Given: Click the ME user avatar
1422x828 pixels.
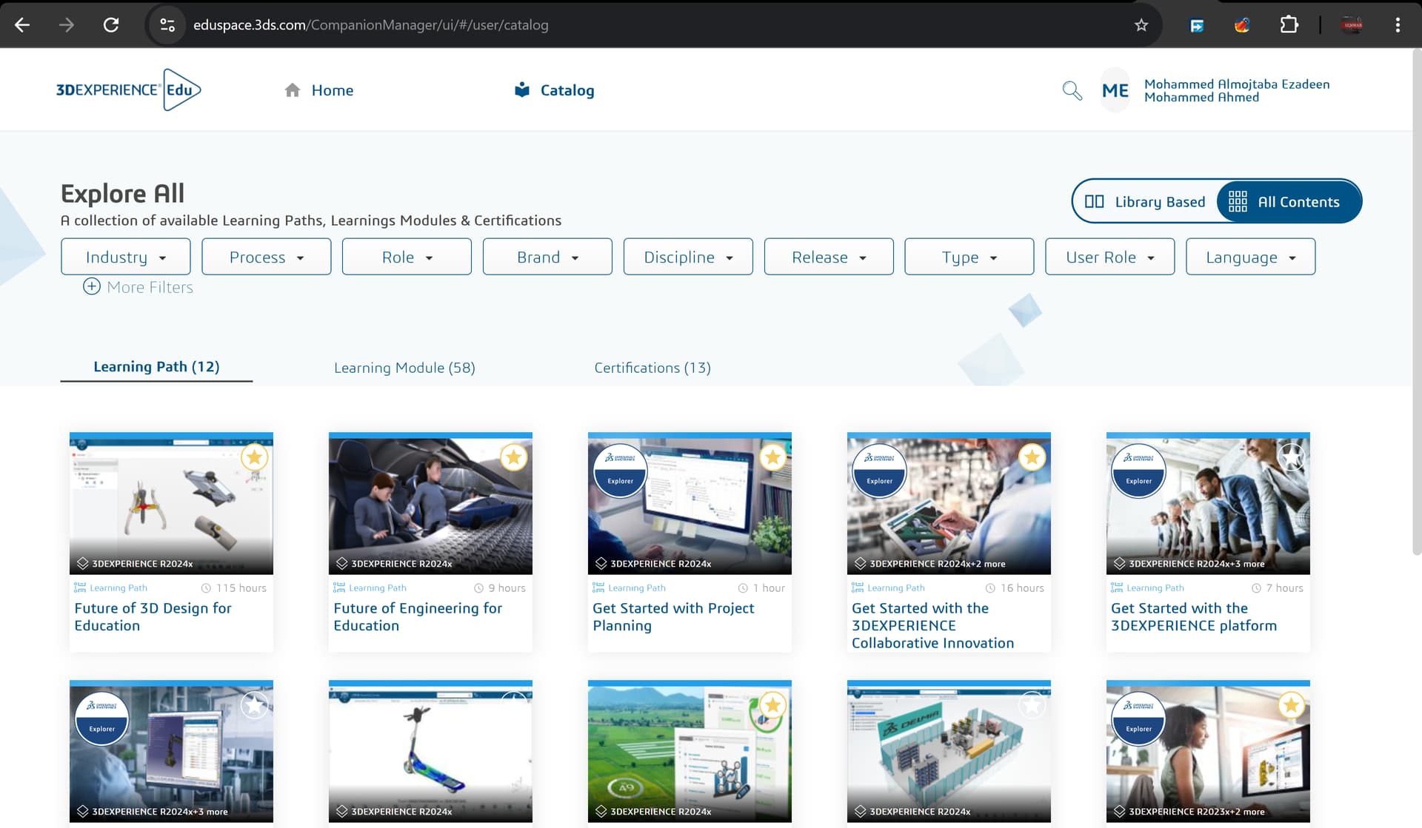Looking at the screenshot, I should coord(1115,90).
